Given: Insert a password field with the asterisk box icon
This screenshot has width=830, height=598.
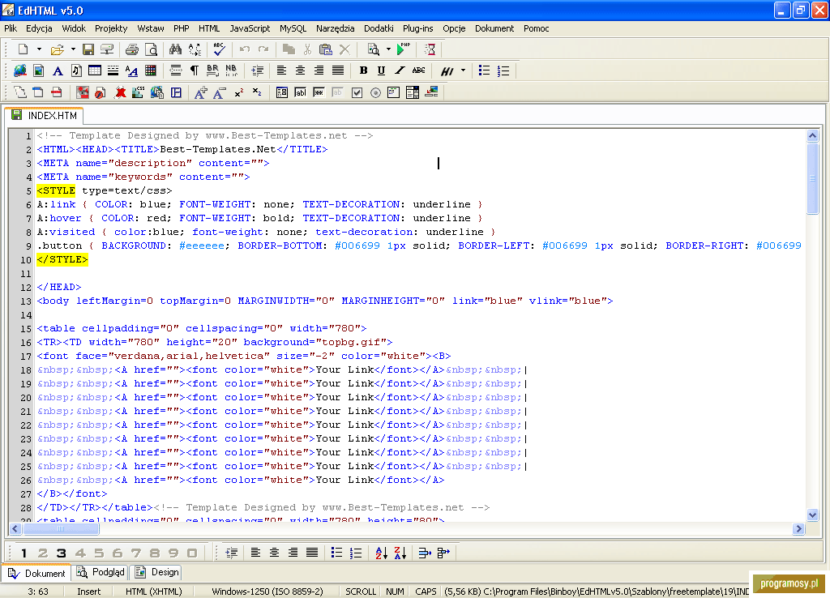Looking at the screenshot, I should point(319,92).
